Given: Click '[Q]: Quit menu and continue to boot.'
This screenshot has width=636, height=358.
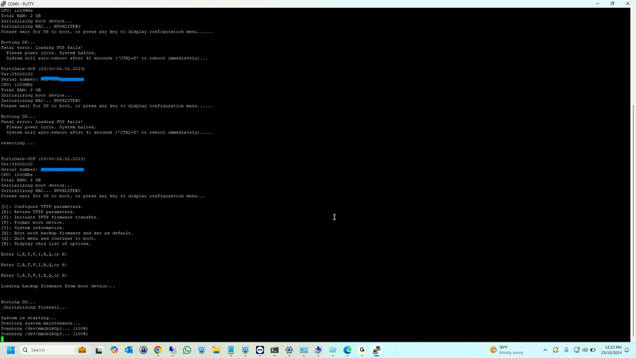Looking at the screenshot, I should pyautogui.click(x=49, y=238).
